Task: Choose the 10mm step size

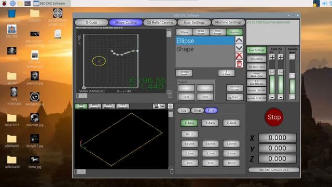Action: pyautogui.click(x=231, y=163)
